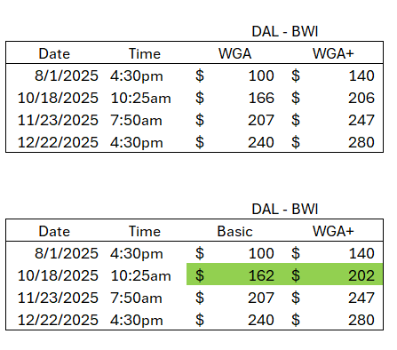Click the 206 WGA+ value

tap(361, 98)
